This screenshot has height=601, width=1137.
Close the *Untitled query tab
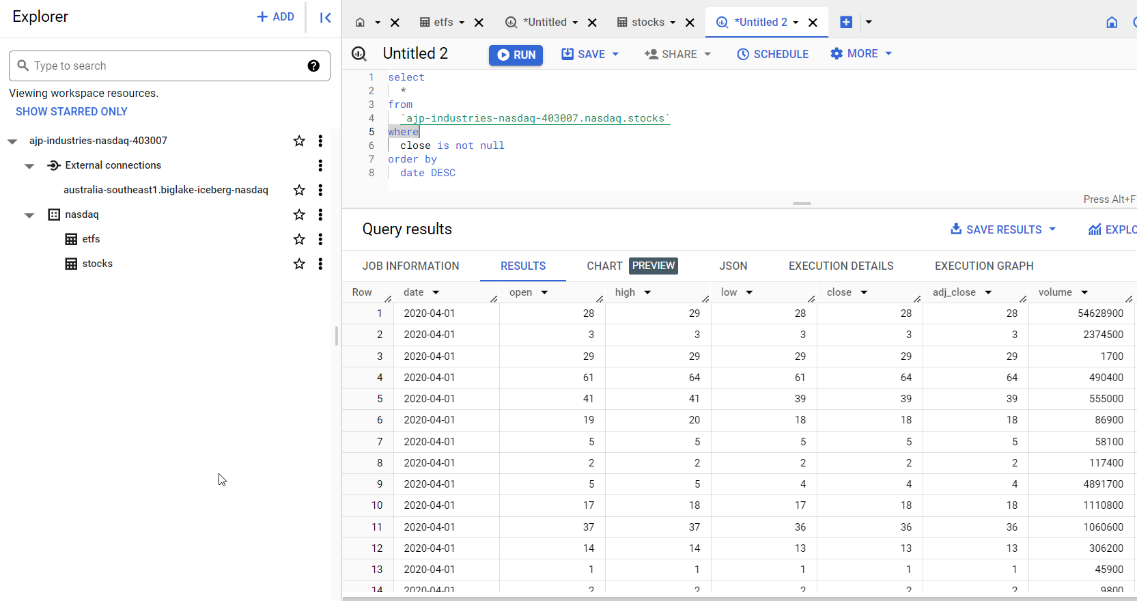pyautogui.click(x=592, y=23)
